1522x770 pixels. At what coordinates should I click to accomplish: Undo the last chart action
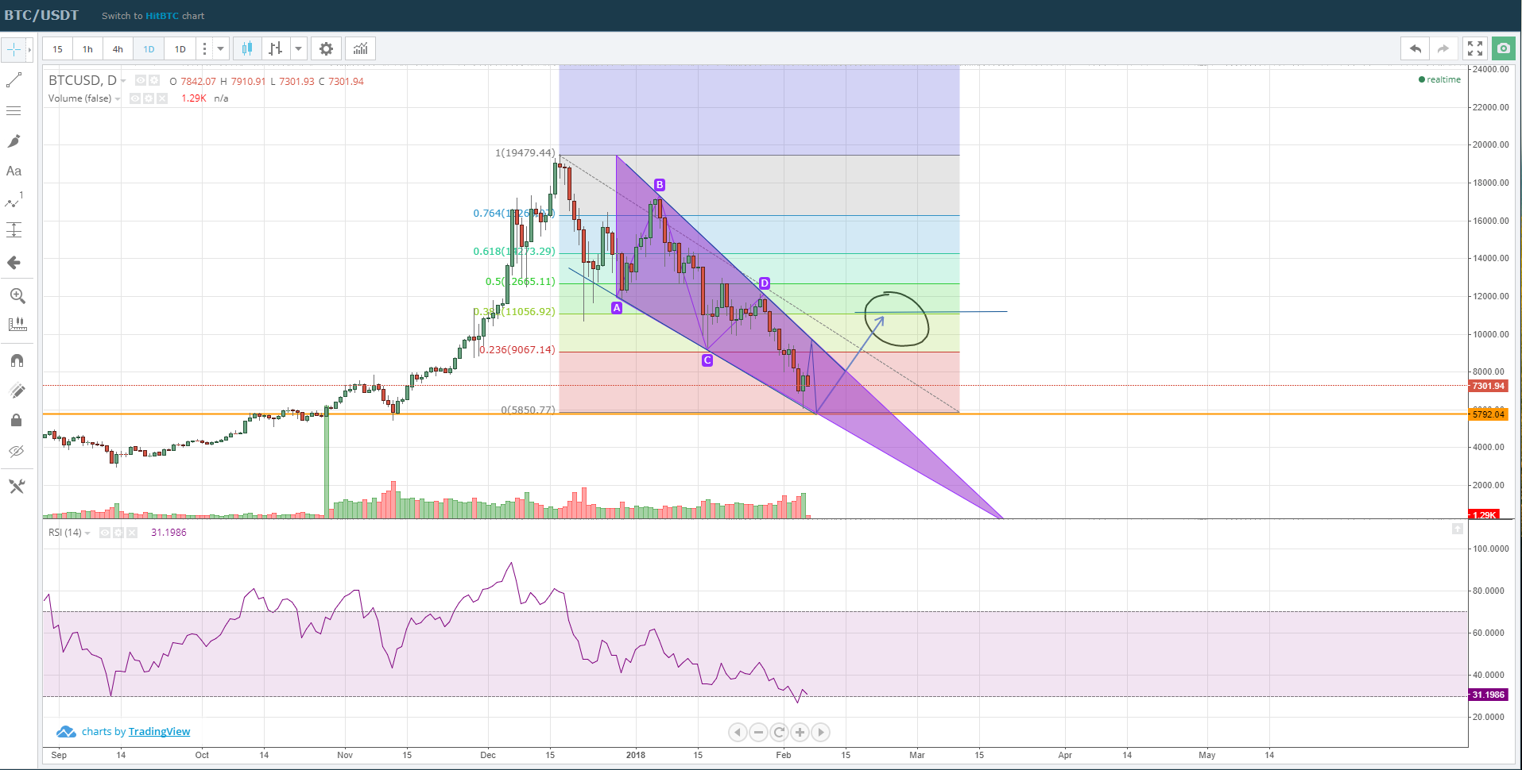click(x=1415, y=49)
